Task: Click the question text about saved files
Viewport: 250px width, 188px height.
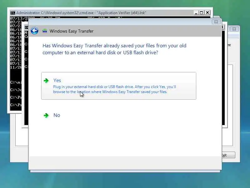Action: tap(114, 49)
